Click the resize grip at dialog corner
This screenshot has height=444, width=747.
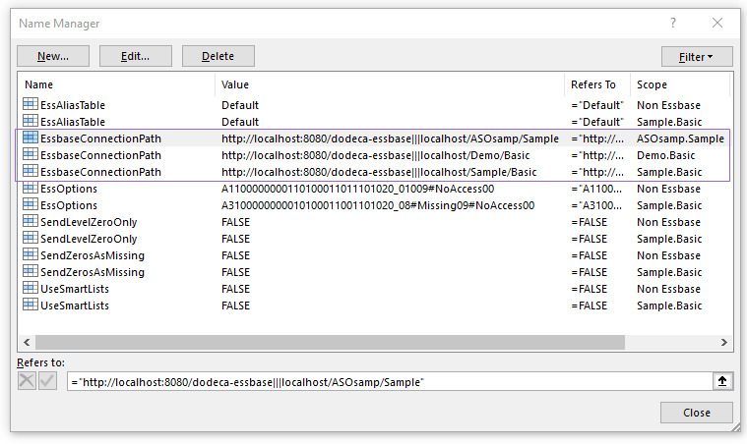click(736, 427)
